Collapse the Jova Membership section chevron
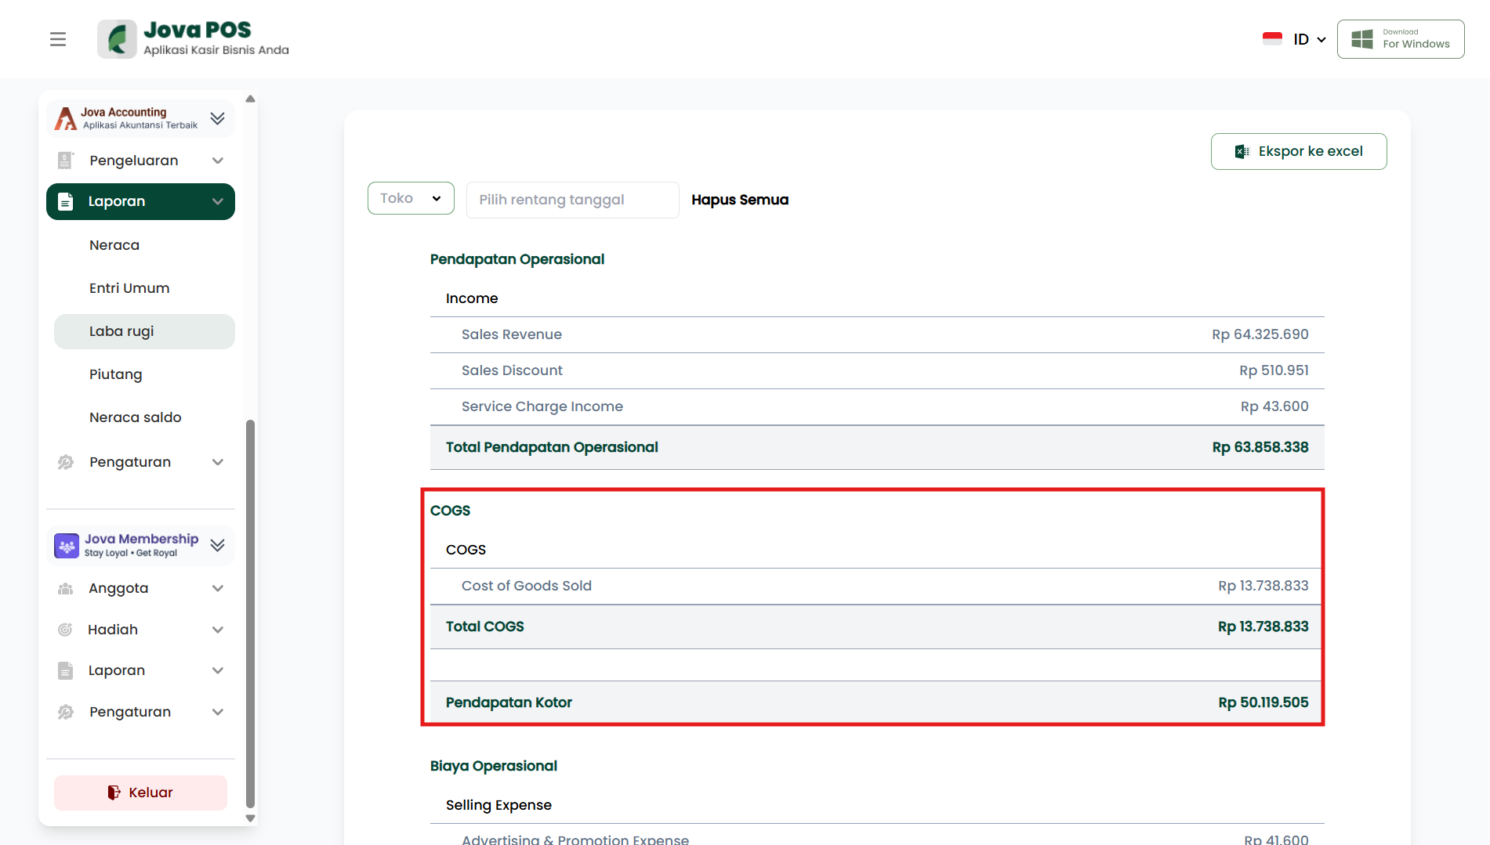The height and width of the screenshot is (845, 1490). point(218,545)
